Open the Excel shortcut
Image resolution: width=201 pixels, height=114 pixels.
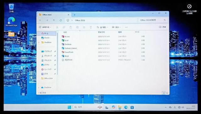(65, 40)
